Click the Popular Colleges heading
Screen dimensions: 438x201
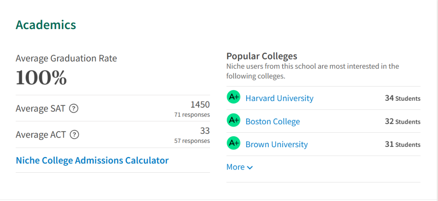[262, 56]
